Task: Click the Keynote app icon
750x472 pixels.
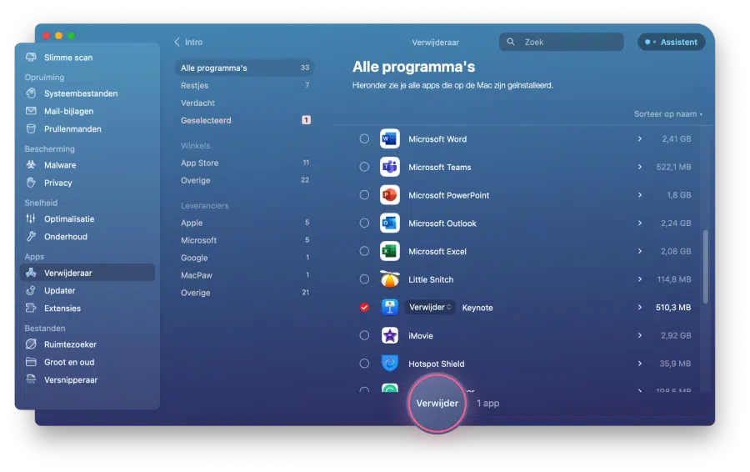Action: [x=390, y=308]
